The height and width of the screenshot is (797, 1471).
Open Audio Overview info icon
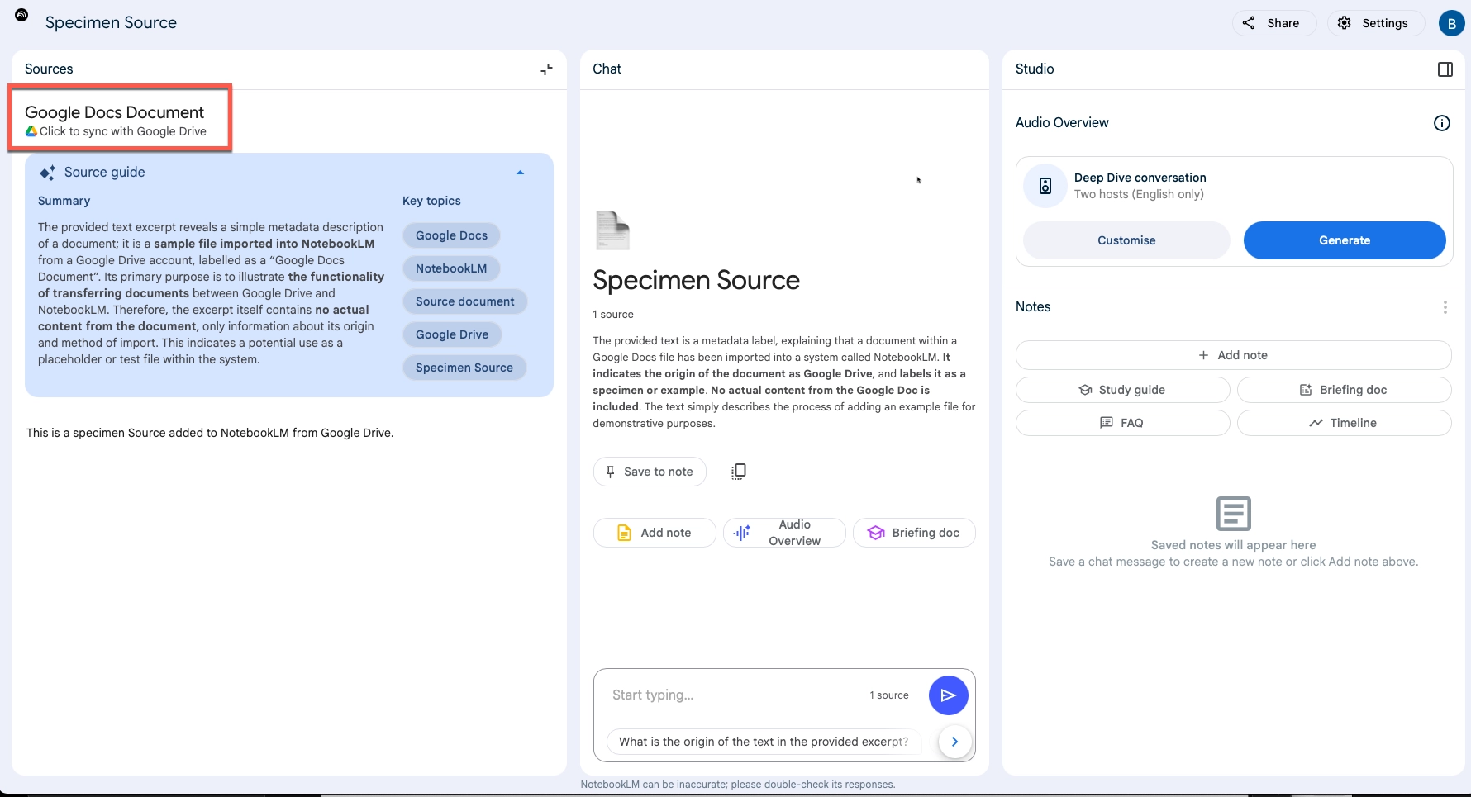click(x=1441, y=123)
